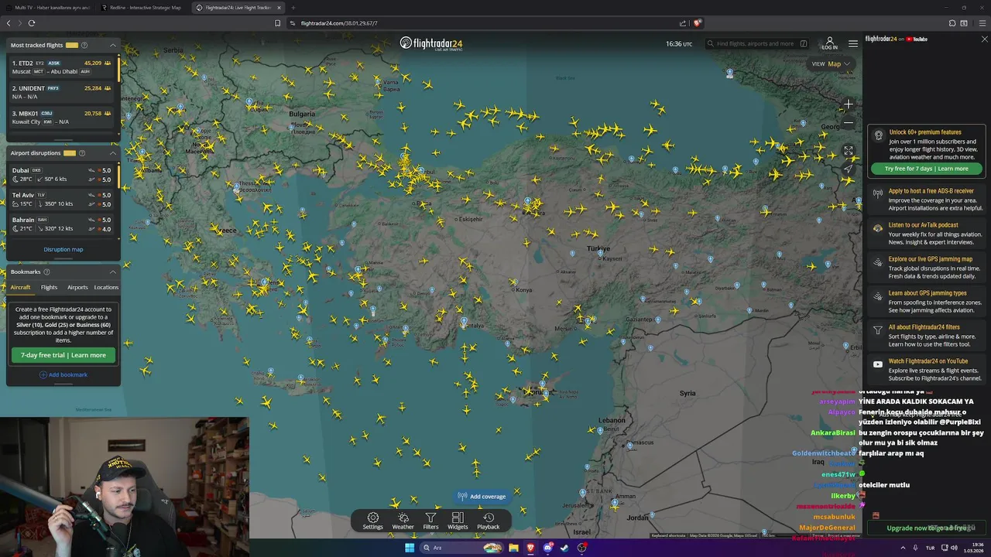Image resolution: width=991 pixels, height=557 pixels.
Task: Open the Playback history tool
Action: (x=488, y=521)
